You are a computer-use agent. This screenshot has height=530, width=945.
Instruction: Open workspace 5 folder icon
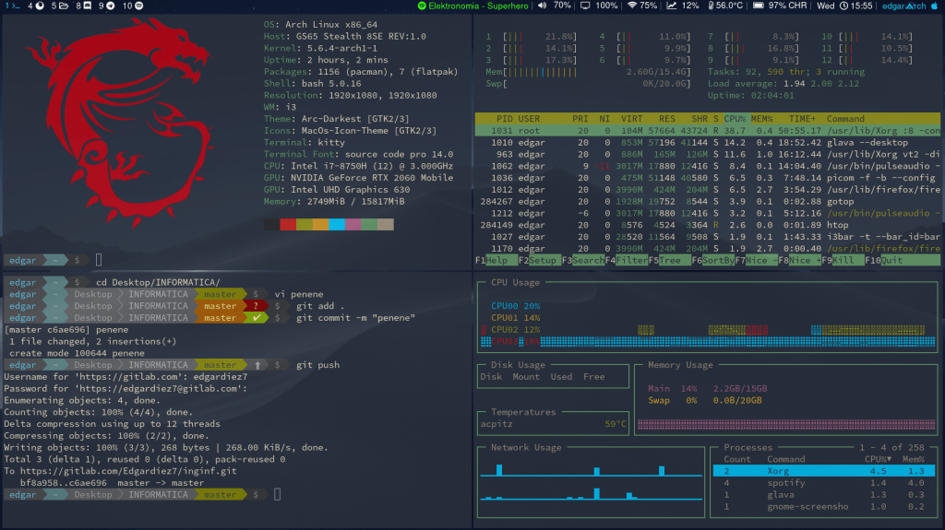coord(63,6)
